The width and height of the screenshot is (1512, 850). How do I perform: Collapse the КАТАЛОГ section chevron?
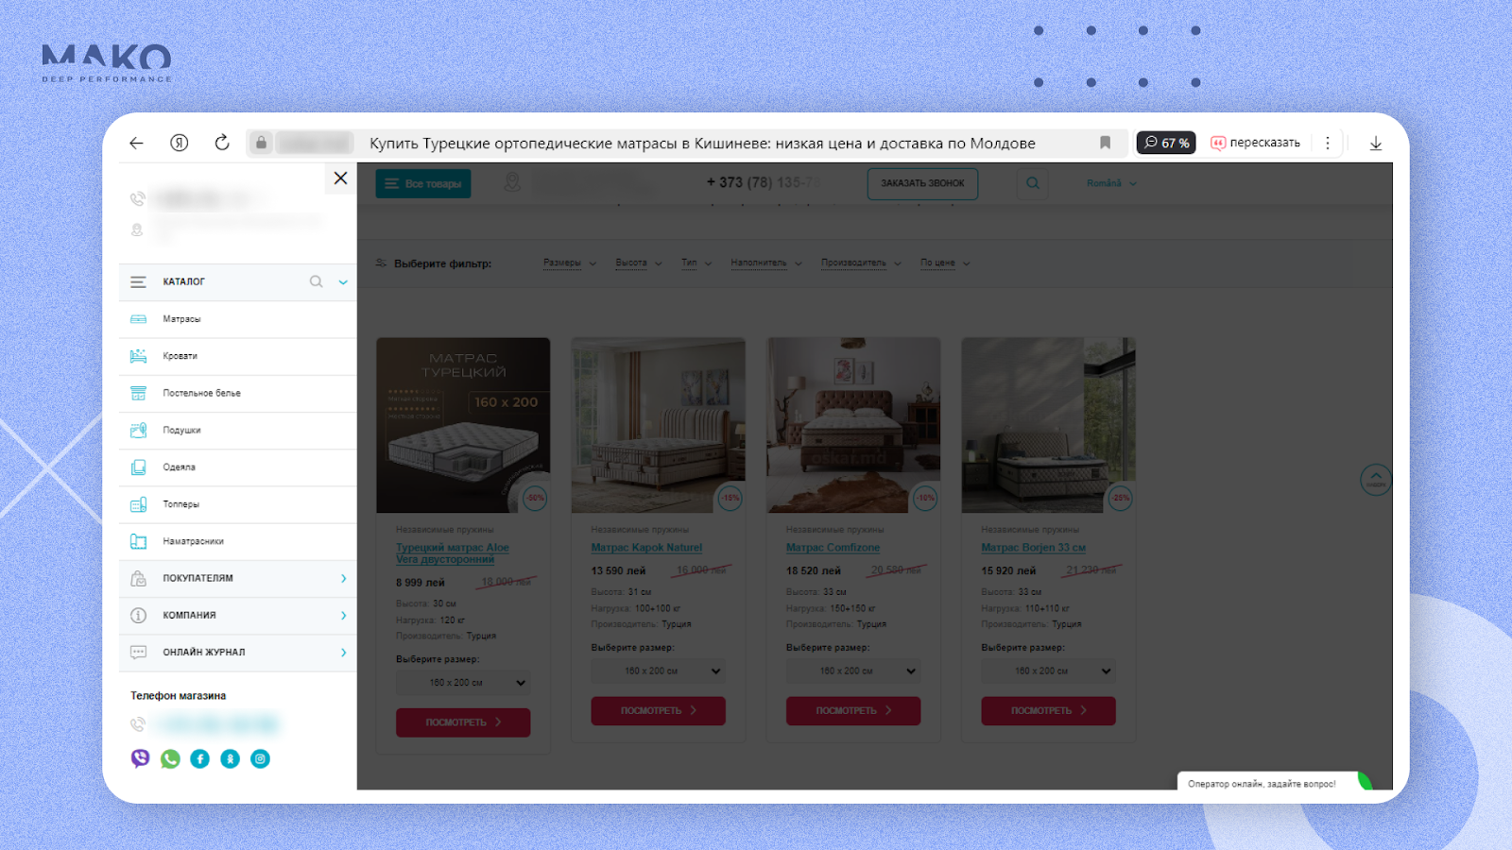343,282
